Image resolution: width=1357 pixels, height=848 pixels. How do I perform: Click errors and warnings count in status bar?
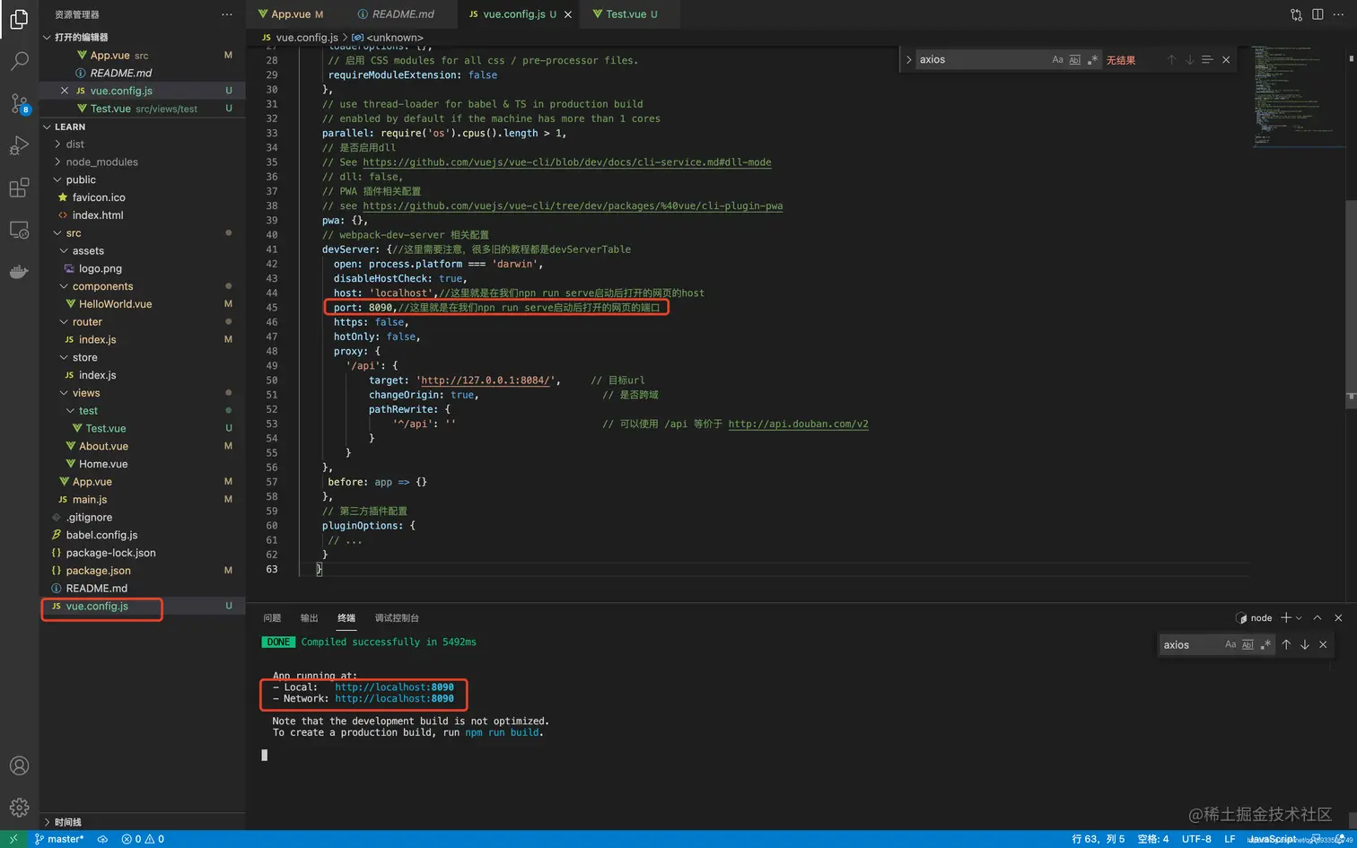pyautogui.click(x=143, y=839)
